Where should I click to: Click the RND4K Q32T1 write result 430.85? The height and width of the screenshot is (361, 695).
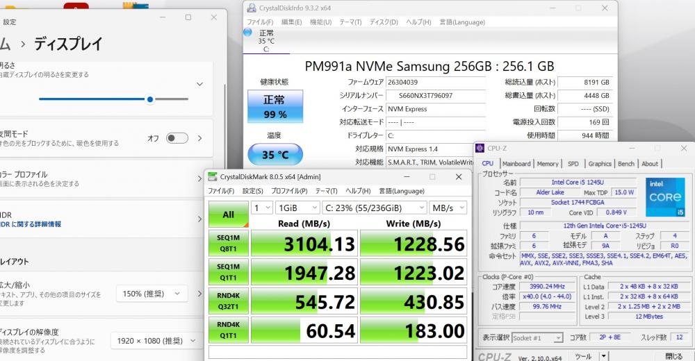(414, 302)
